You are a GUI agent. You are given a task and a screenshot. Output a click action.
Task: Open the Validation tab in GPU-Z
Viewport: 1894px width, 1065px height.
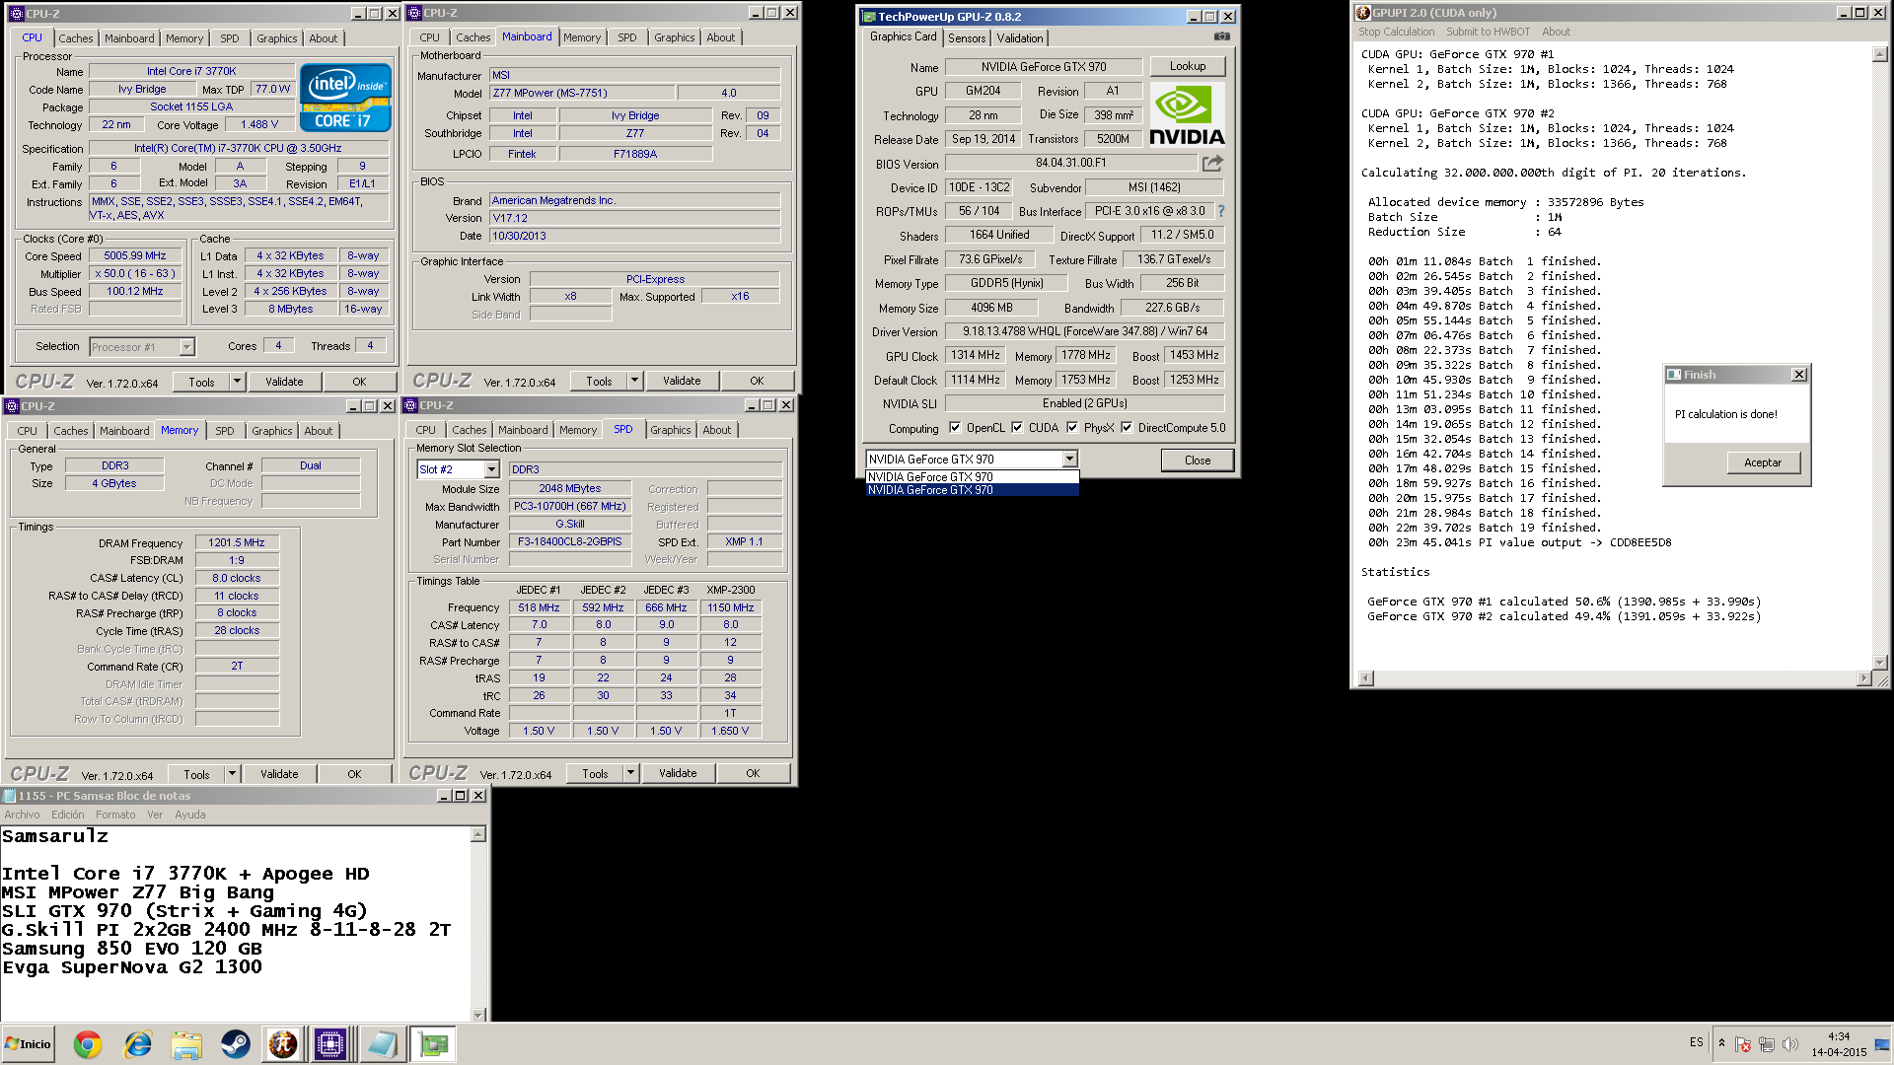tap(1020, 38)
